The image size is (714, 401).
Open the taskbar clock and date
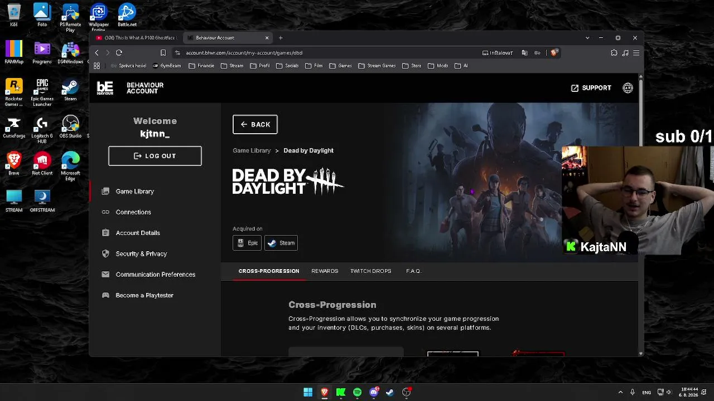tap(689, 392)
